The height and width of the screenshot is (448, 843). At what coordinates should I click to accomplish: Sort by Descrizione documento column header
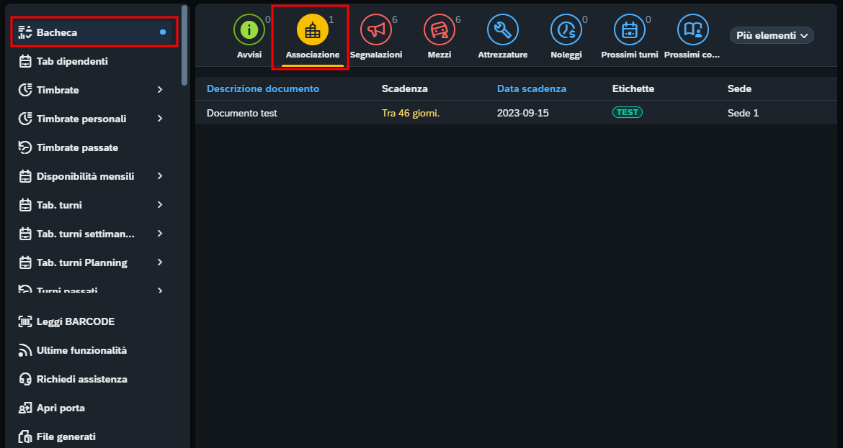(x=263, y=88)
